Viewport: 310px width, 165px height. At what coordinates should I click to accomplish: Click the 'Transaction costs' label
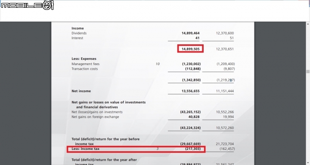point(85,69)
